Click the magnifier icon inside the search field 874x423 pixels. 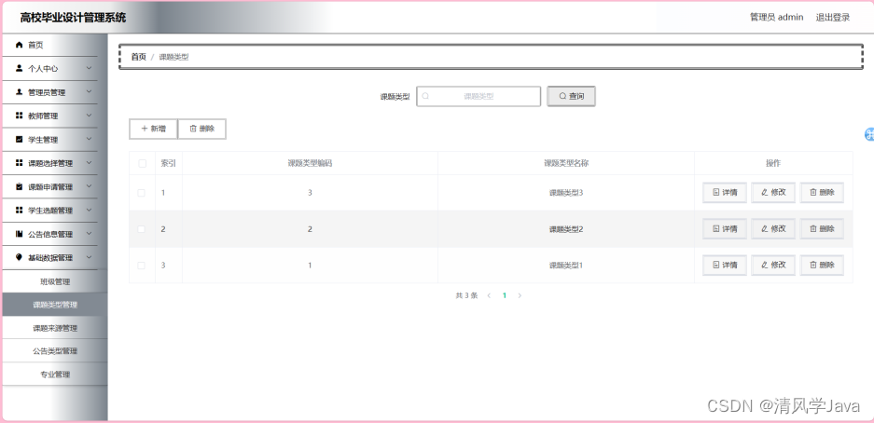tap(425, 96)
